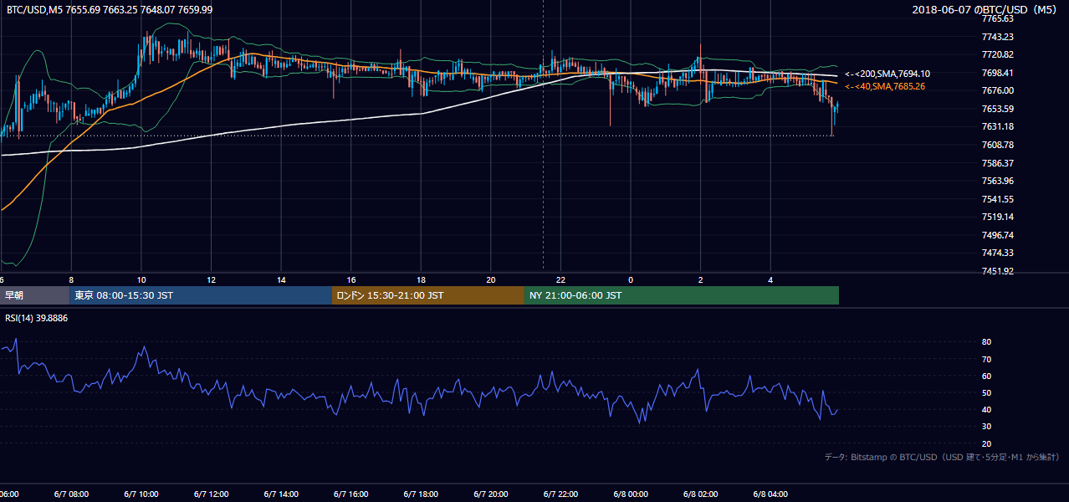Click the 6/7 12:00 time axis label
Screen dimensions: 1069x502
211,494
